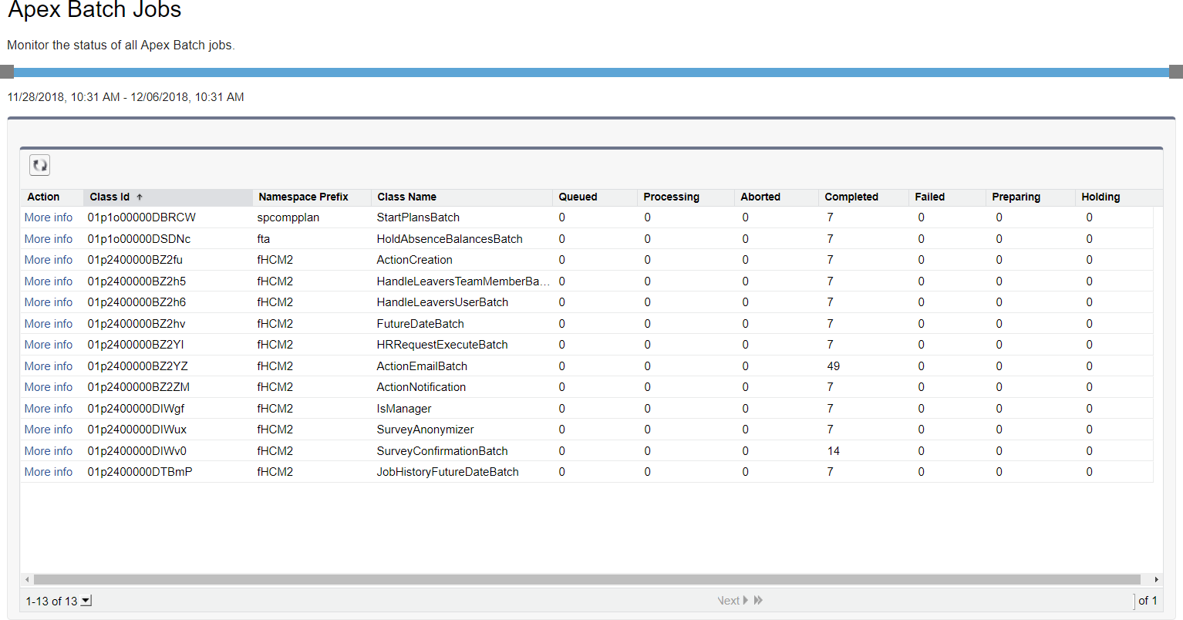The image size is (1183, 620).
Task: Open More info for JobHistoryFutureDateBatch
Action: (49, 472)
